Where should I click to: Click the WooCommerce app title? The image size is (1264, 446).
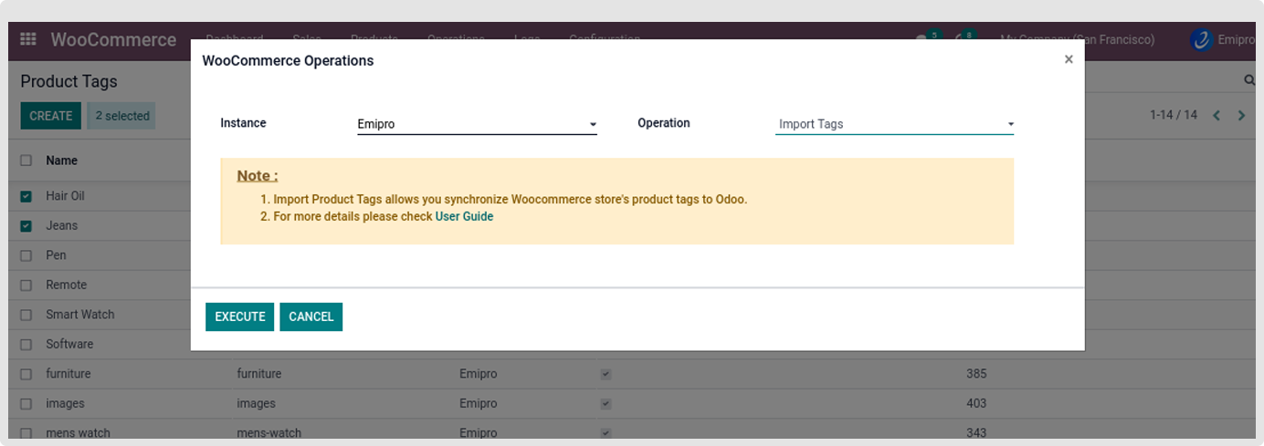[113, 39]
